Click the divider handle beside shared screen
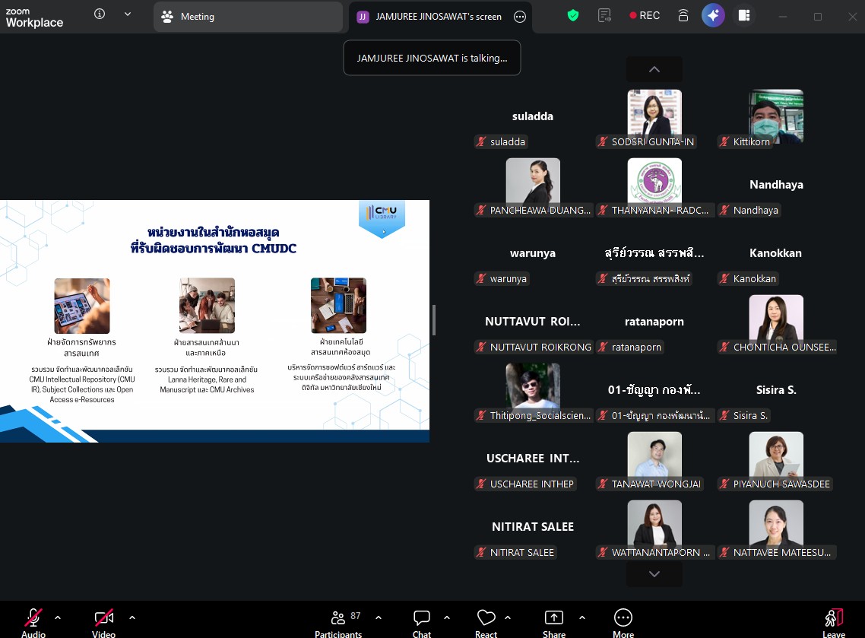Image resolution: width=865 pixels, height=638 pixels. (x=434, y=320)
